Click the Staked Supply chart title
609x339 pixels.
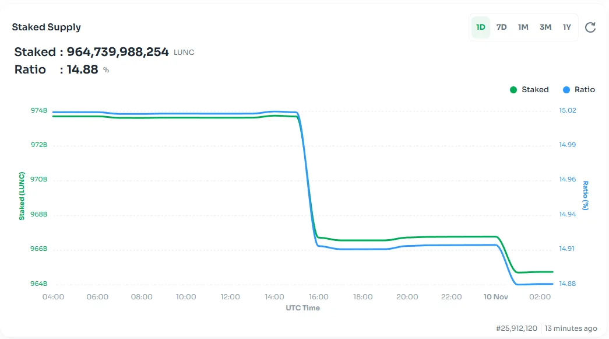[x=46, y=27]
